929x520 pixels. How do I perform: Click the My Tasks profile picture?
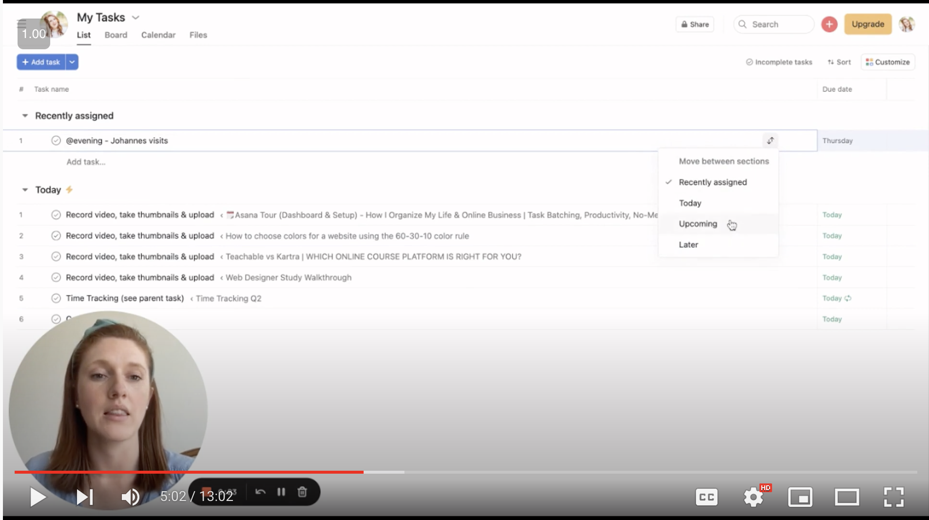(55, 24)
